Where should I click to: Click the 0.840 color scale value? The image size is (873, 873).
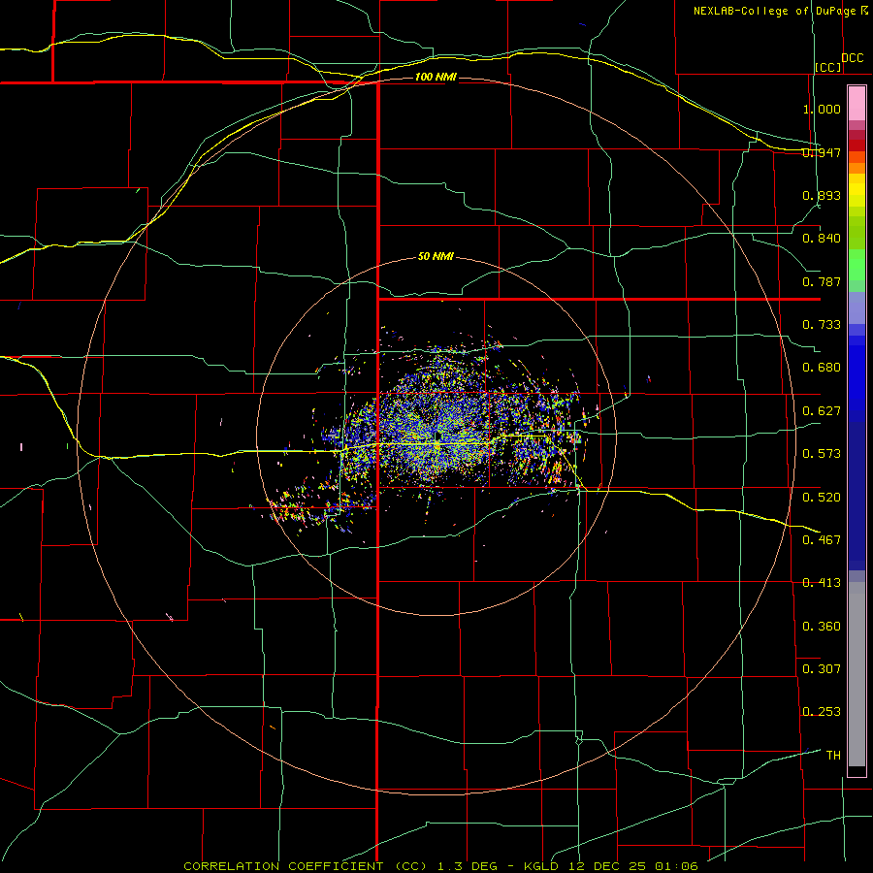[x=822, y=239]
